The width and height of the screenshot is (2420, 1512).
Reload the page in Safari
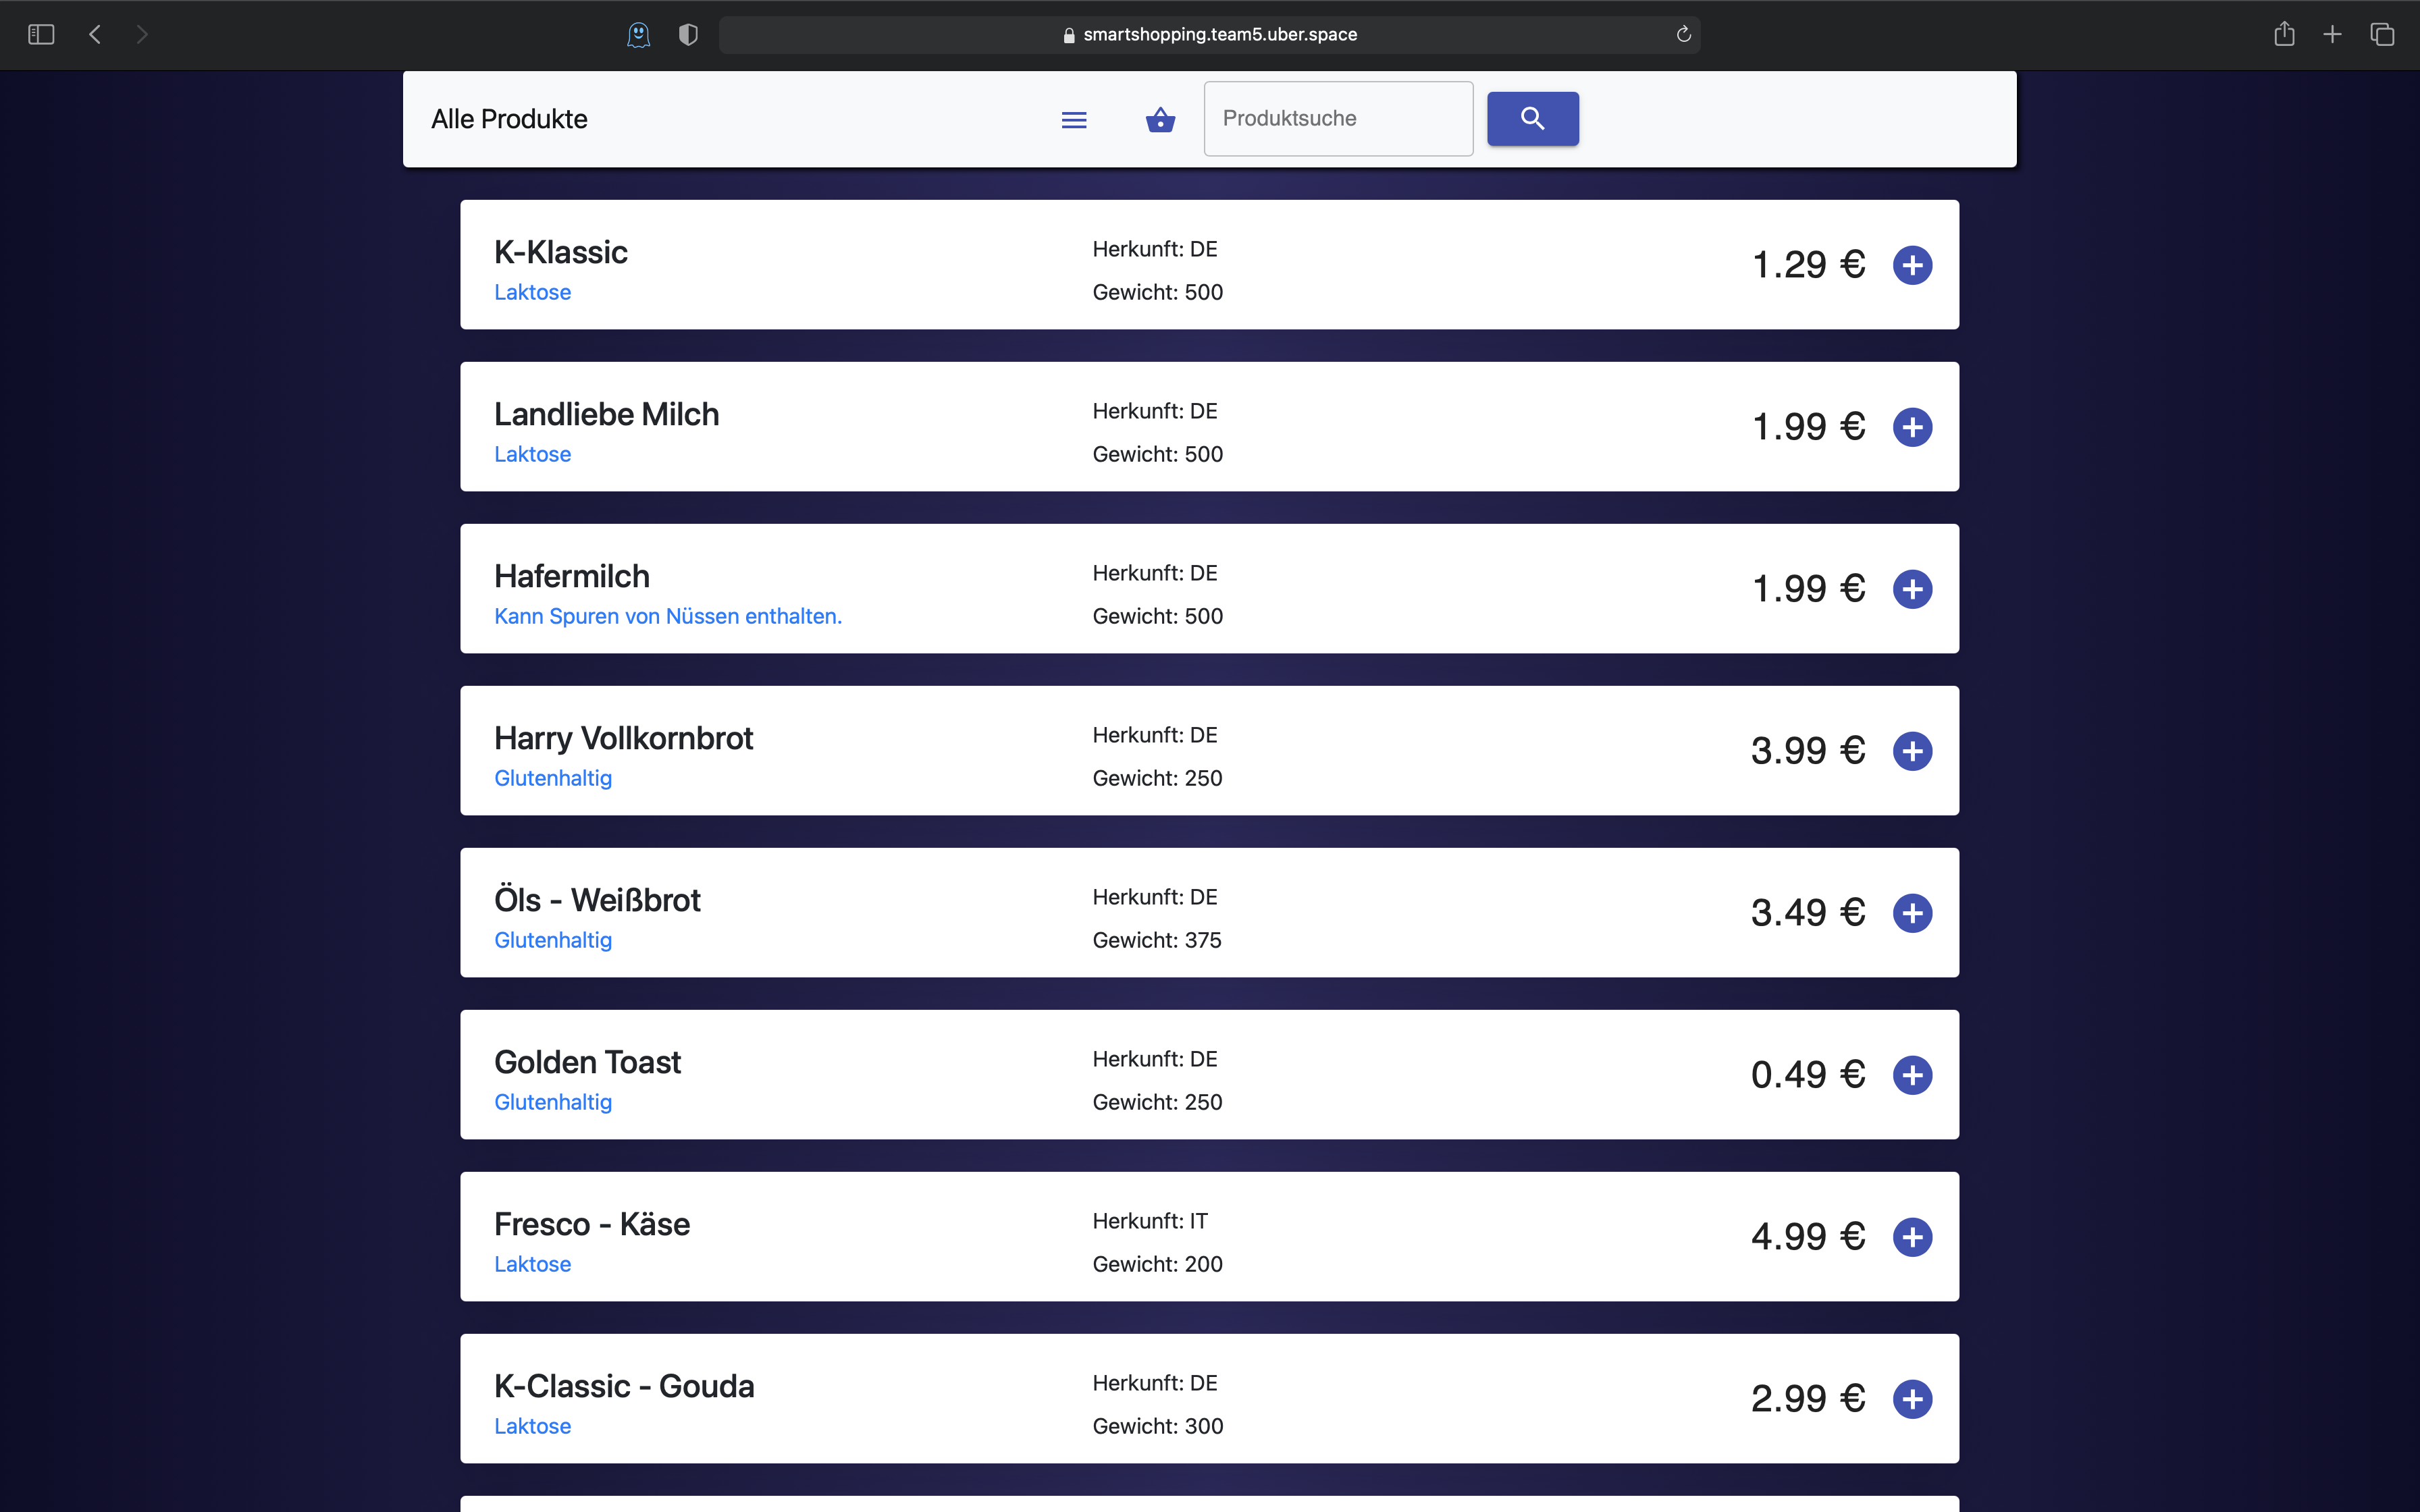pos(1683,34)
